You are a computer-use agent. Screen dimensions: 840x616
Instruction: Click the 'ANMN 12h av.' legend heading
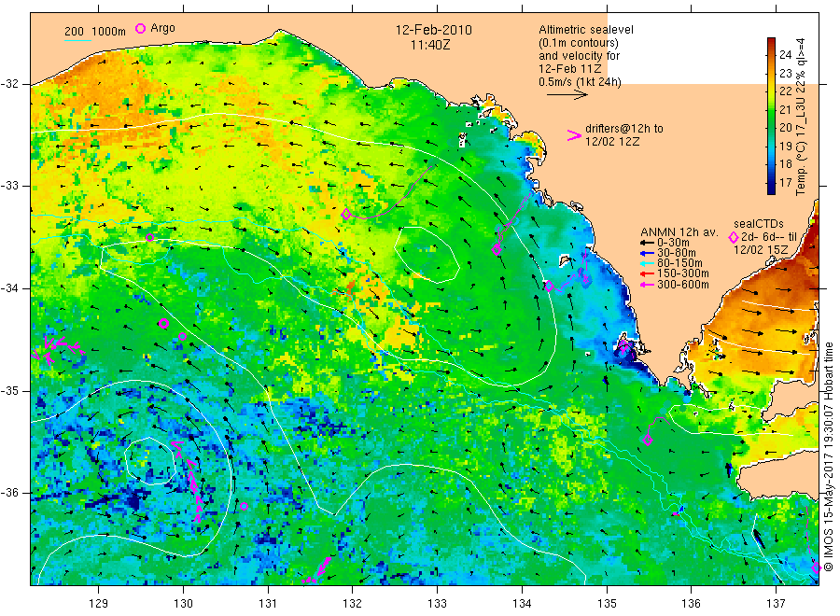[x=679, y=232]
